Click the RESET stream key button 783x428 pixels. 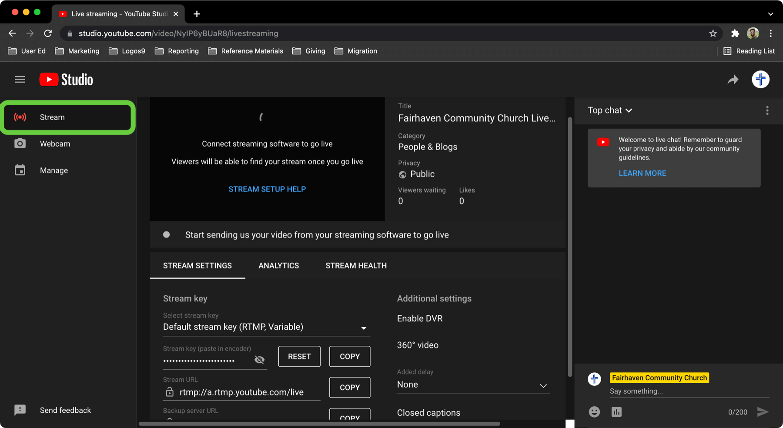(x=299, y=356)
